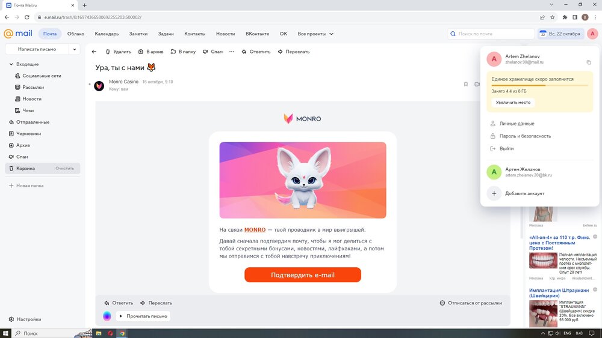This screenshot has width=602, height=338.
Task: Delete the open email with trash icon
Action: tap(118, 52)
